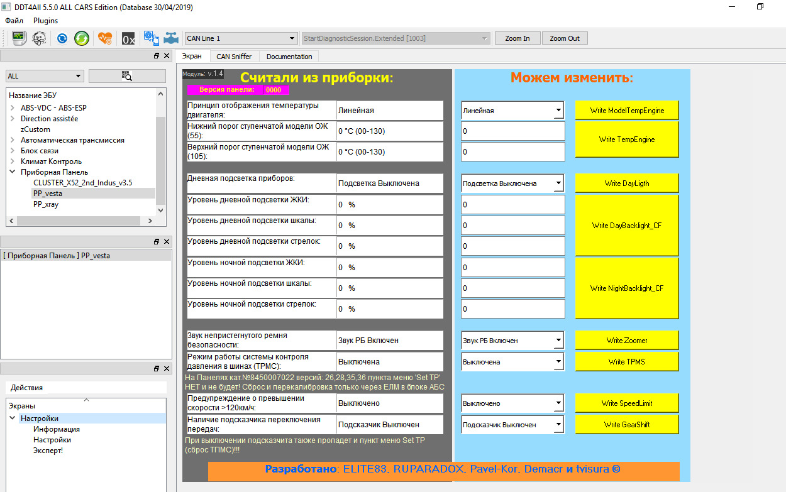Click the Zoom Out button
This screenshot has height=492, width=786.
pos(565,38)
